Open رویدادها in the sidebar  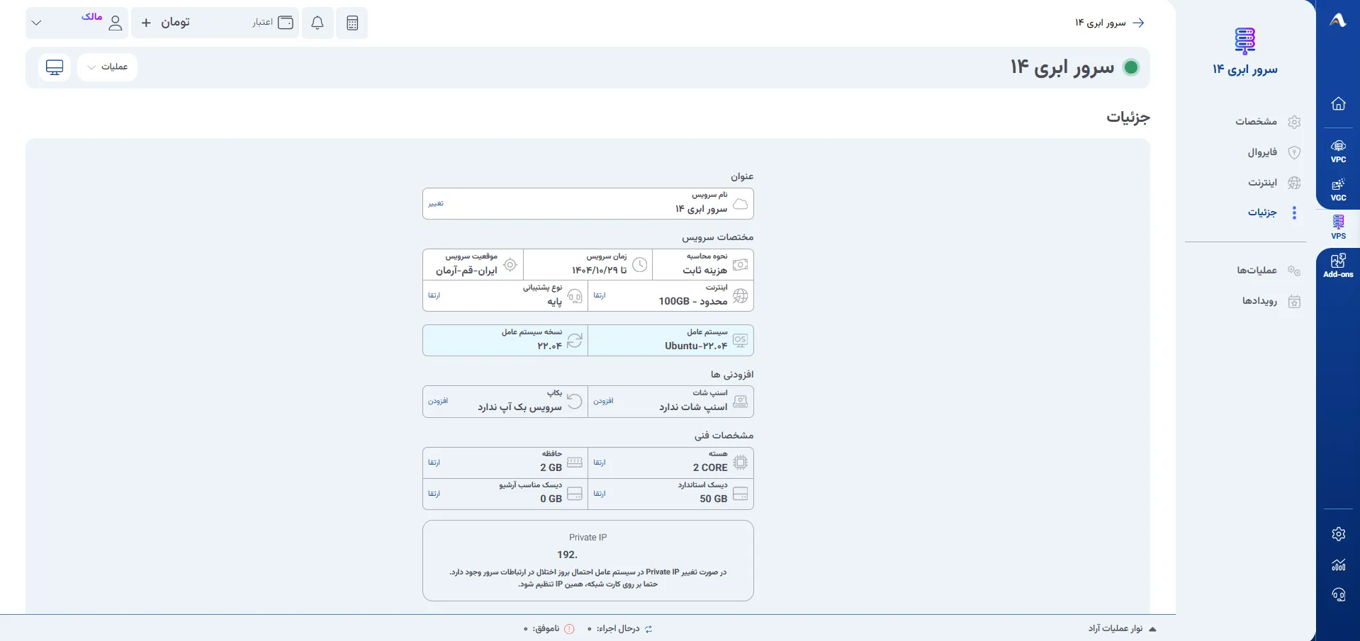tap(1271, 301)
